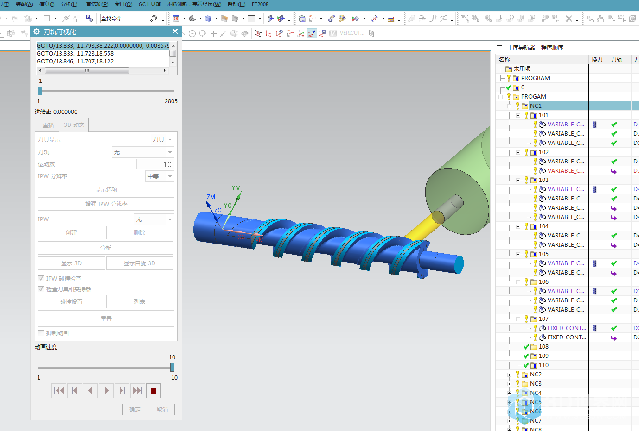Click the program order view icon
The height and width of the screenshot is (431, 639).
(x=590, y=19)
